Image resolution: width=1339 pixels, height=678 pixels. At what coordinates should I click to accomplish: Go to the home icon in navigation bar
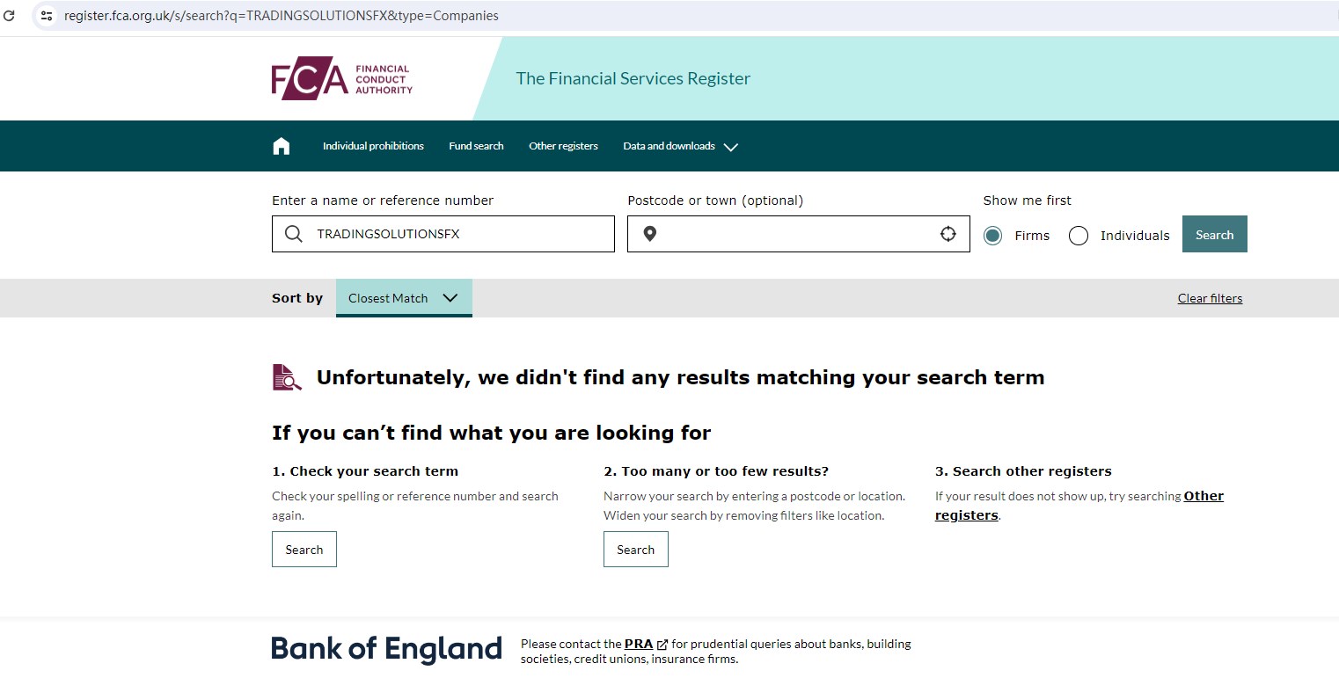[x=282, y=146]
